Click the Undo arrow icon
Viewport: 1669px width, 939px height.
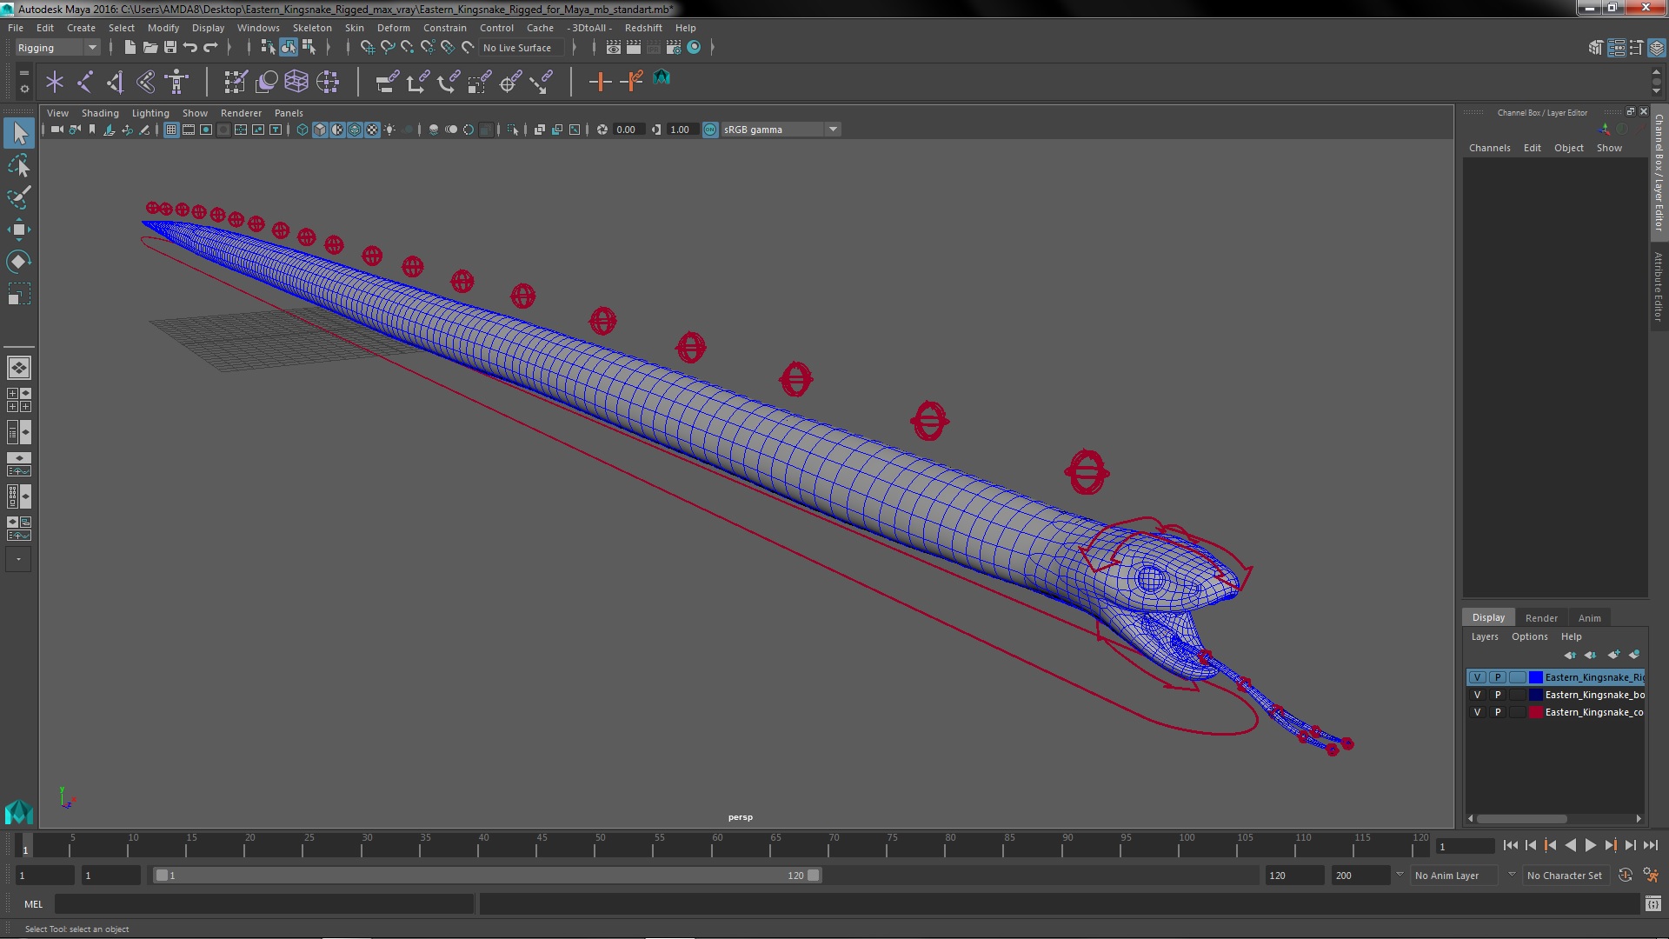(190, 48)
